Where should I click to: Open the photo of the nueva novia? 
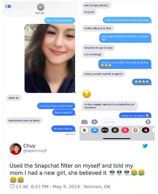[50, 58]
